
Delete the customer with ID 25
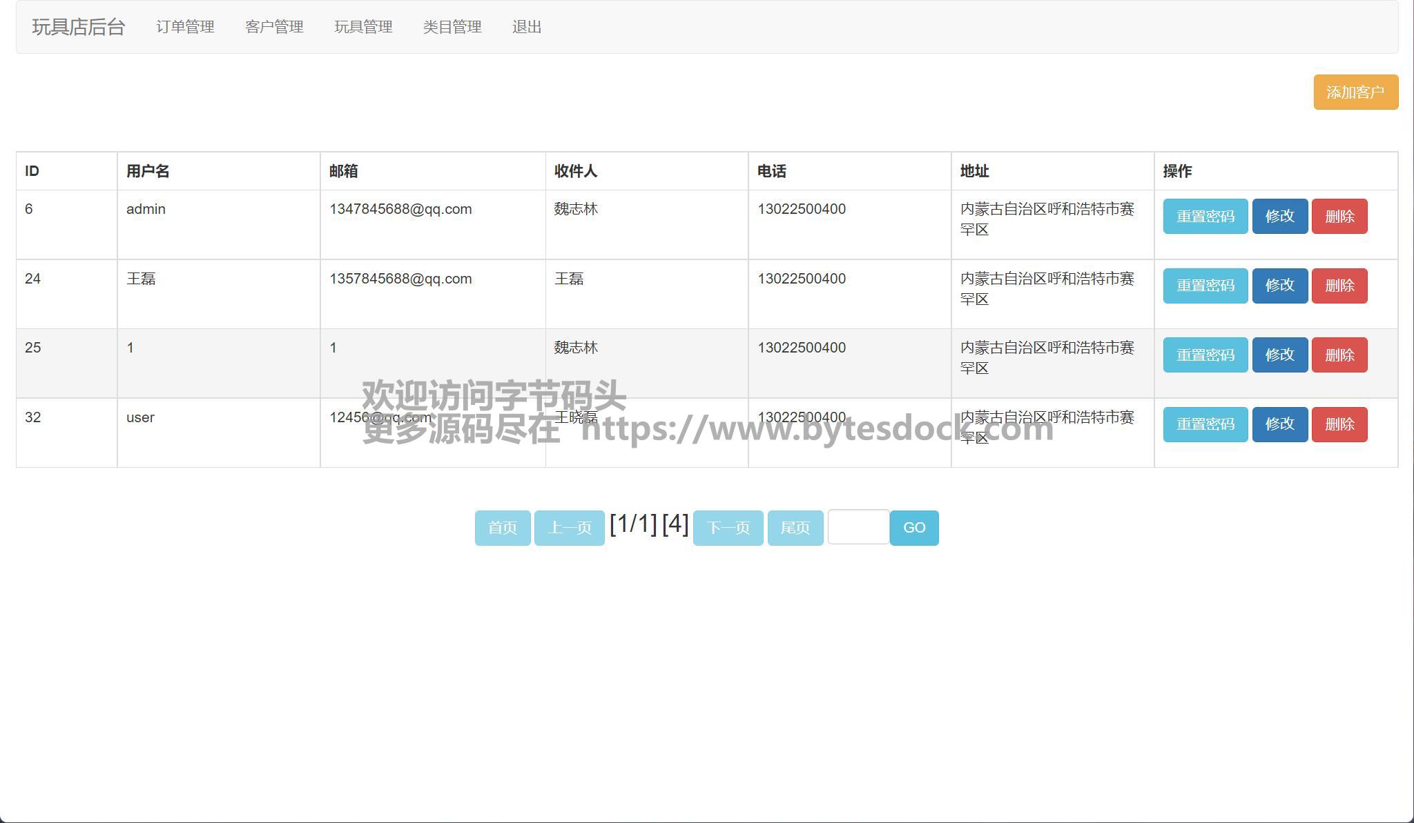coord(1339,355)
